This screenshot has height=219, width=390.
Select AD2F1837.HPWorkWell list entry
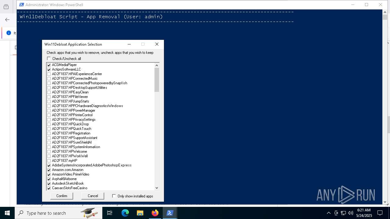pyautogui.click(x=70, y=156)
